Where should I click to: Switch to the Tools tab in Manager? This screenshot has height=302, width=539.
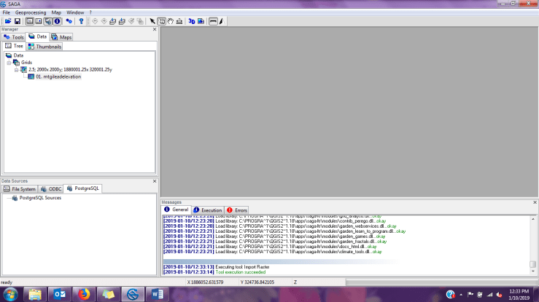click(x=15, y=36)
